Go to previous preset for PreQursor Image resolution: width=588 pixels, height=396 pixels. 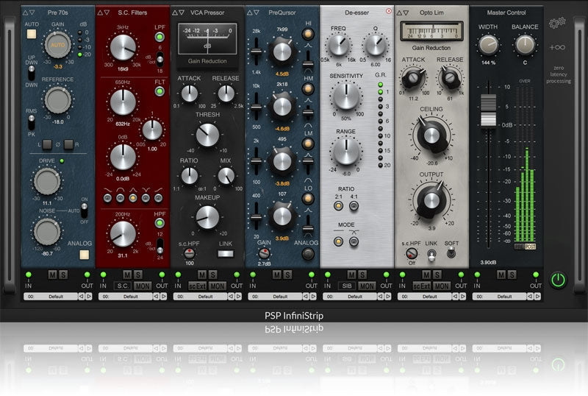tap(306, 297)
